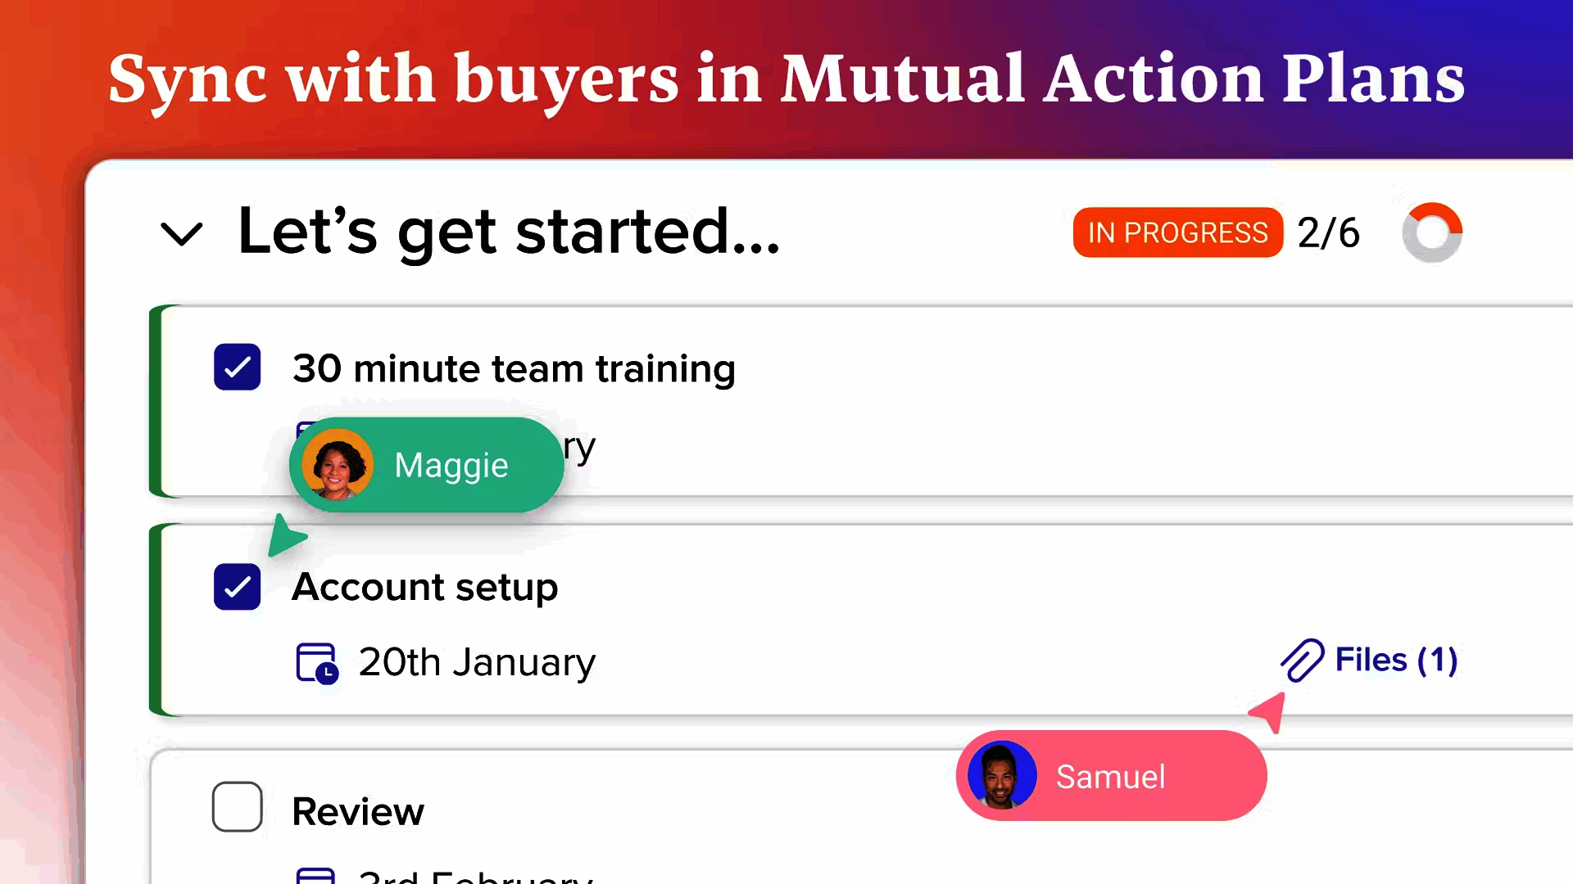Click Samuel's avatar photo
The image size is (1573, 884).
click(x=1002, y=775)
